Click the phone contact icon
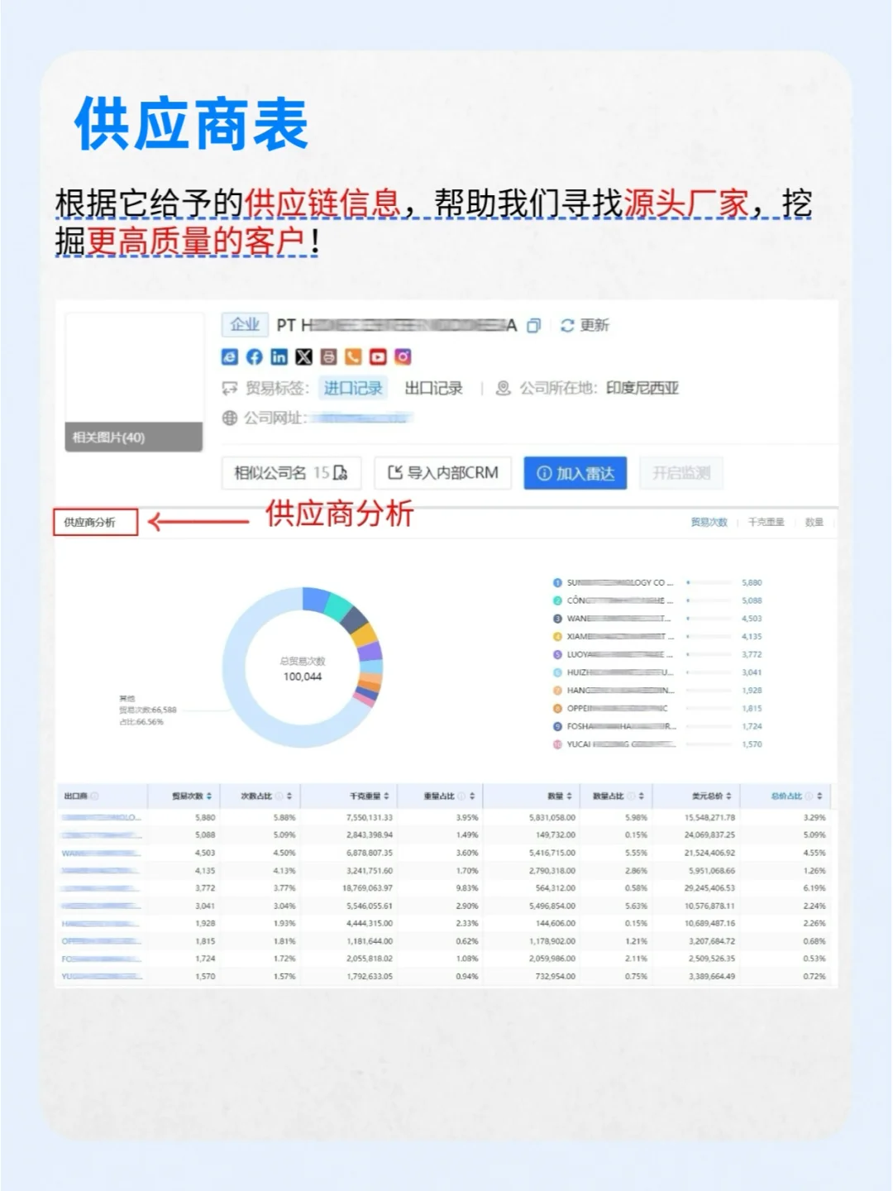 (x=354, y=357)
